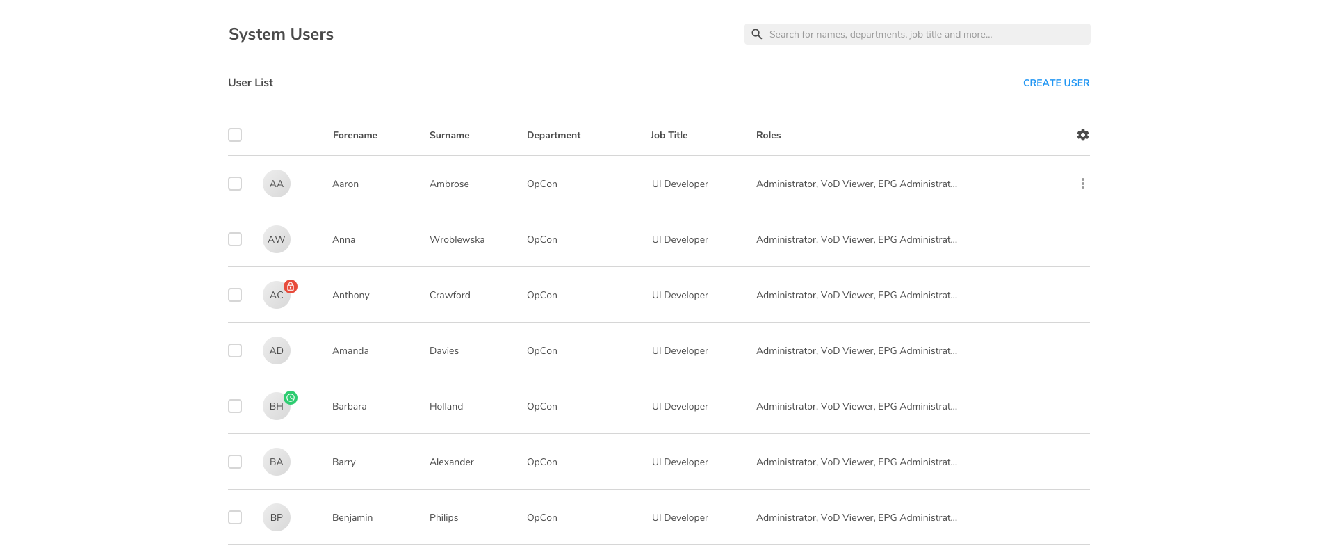The image size is (1320, 557).
Task: Toggle the select-all checkbox in table header
Action: (235, 135)
